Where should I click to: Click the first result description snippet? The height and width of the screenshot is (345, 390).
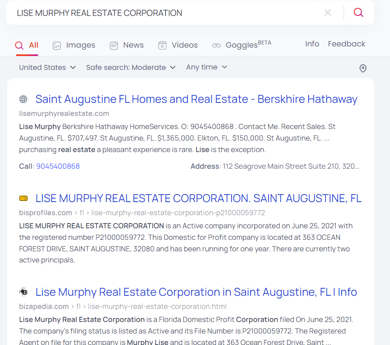[178, 138]
